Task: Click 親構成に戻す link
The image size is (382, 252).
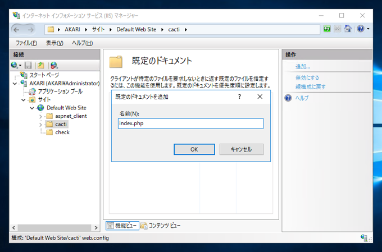Action: pos(310,86)
